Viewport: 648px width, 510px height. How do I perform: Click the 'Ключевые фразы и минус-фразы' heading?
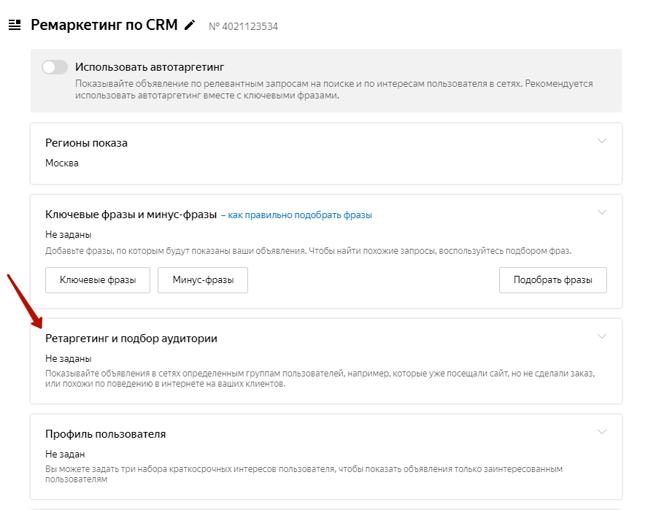[x=131, y=215]
